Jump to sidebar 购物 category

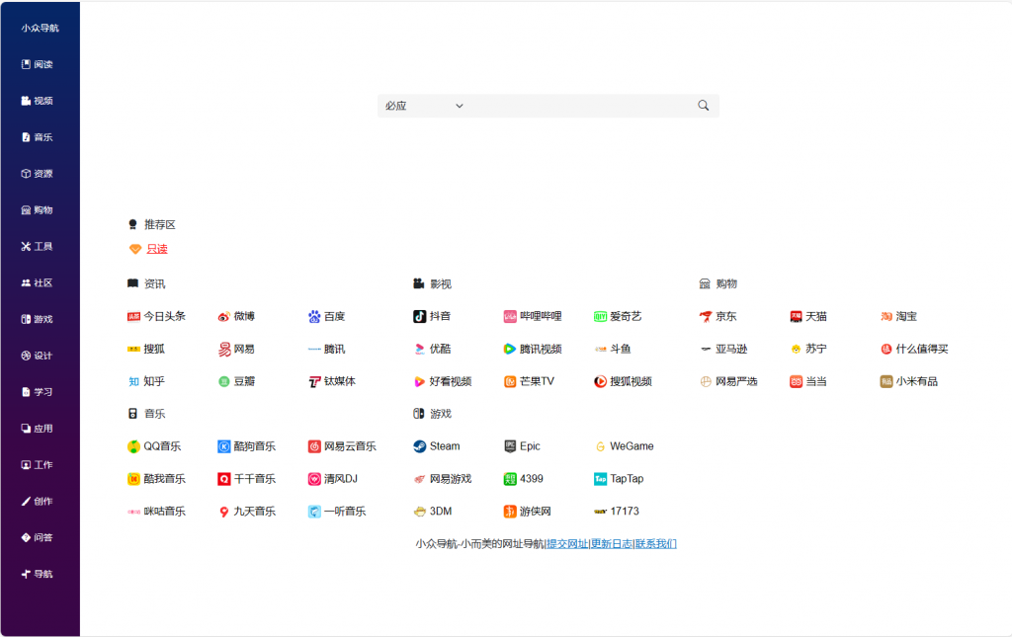point(38,210)
